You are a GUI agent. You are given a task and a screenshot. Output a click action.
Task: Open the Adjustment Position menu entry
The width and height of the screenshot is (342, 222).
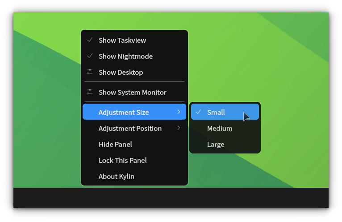(130, 128)
